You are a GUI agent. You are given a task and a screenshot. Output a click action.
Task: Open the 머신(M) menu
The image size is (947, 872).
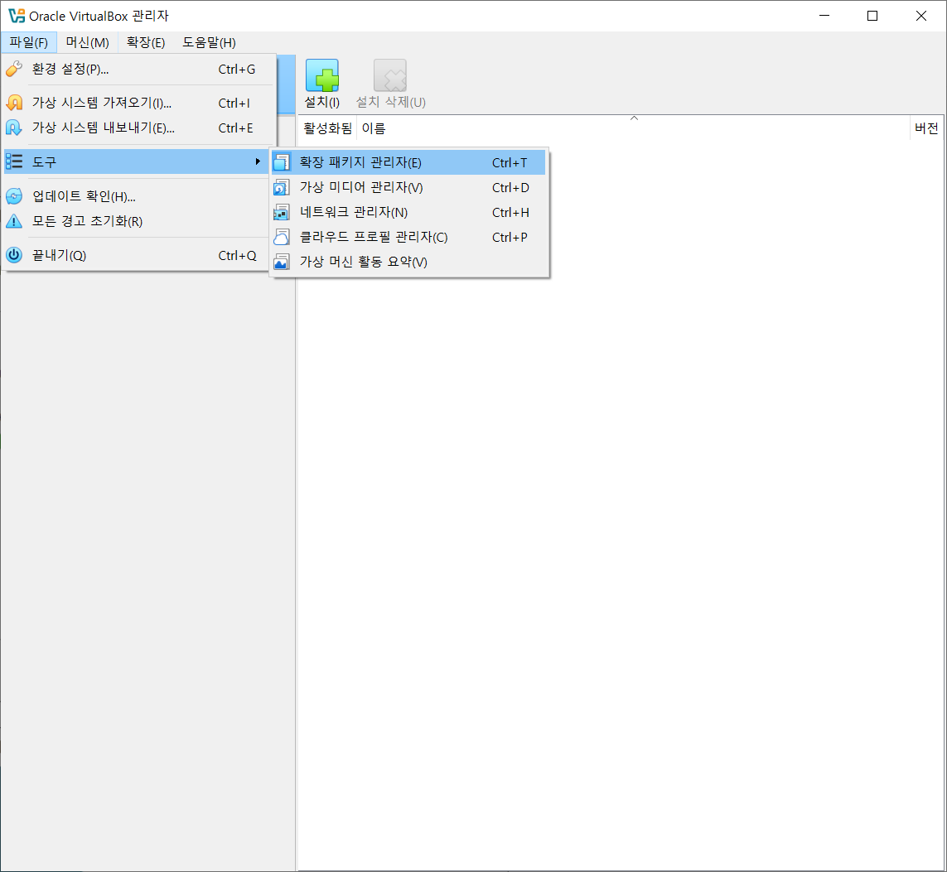pos(87,42)
